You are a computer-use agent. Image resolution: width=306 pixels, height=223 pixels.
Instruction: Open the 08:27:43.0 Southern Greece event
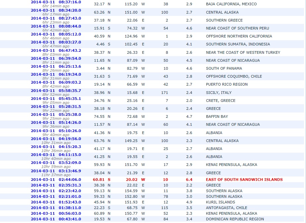[x=56, y=18]
